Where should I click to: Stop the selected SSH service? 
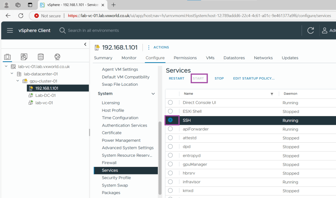coord(219,79)
